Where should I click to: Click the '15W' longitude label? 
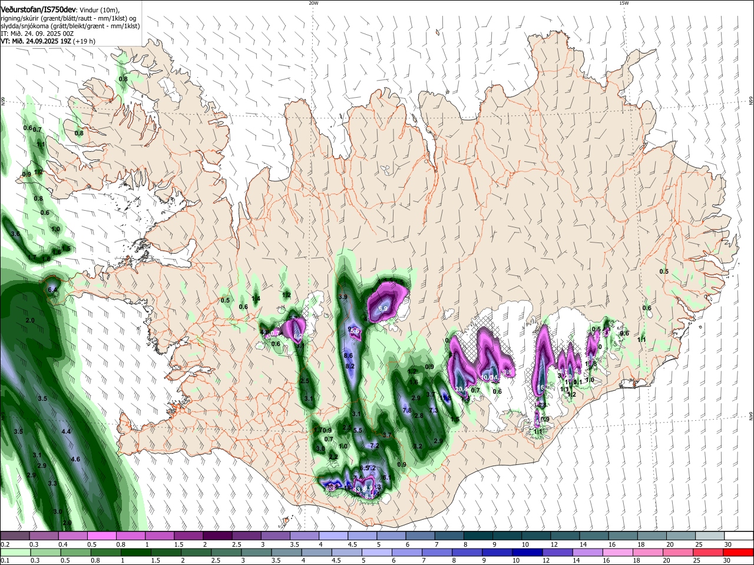[624, 3]
